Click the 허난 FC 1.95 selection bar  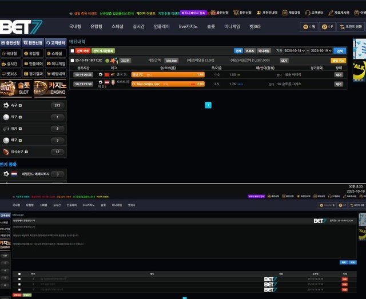(168, 75)
